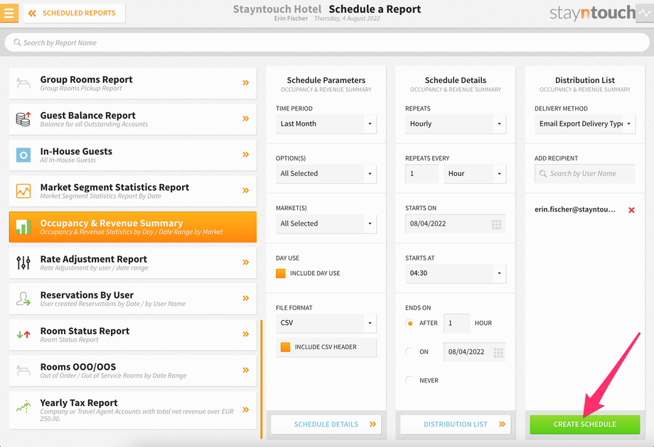The width and height of the screenshot is (654, 447).
Task: Toggle the Include CSV Header checkbox
Action: tap(285, 347)
